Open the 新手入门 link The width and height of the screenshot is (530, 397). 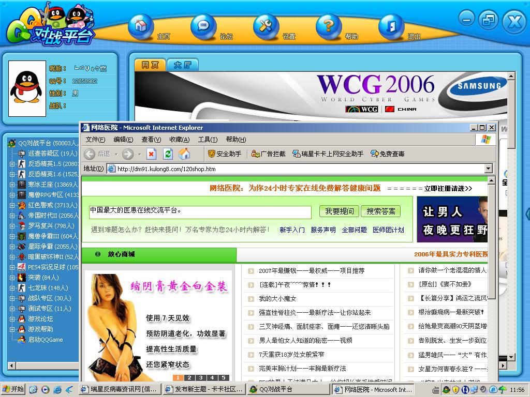pyautogui.click(x=292, y=230)
